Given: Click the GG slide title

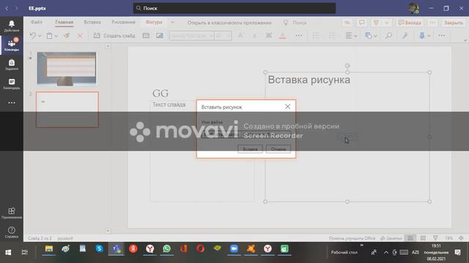Looking at the screenshot, I should (x=160, y=94).
